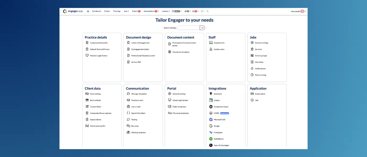The height and width of the screenshot is (157, 367).
Task: Click the Company Information building icon
Action: [87, 43]
